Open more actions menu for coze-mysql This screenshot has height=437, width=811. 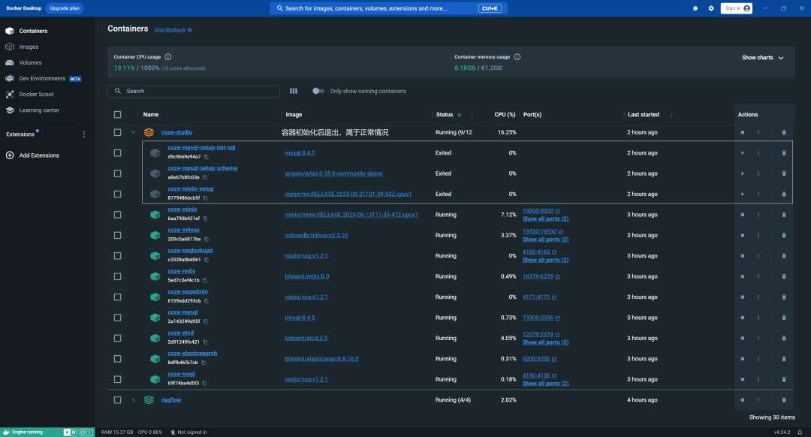[758, 318]
